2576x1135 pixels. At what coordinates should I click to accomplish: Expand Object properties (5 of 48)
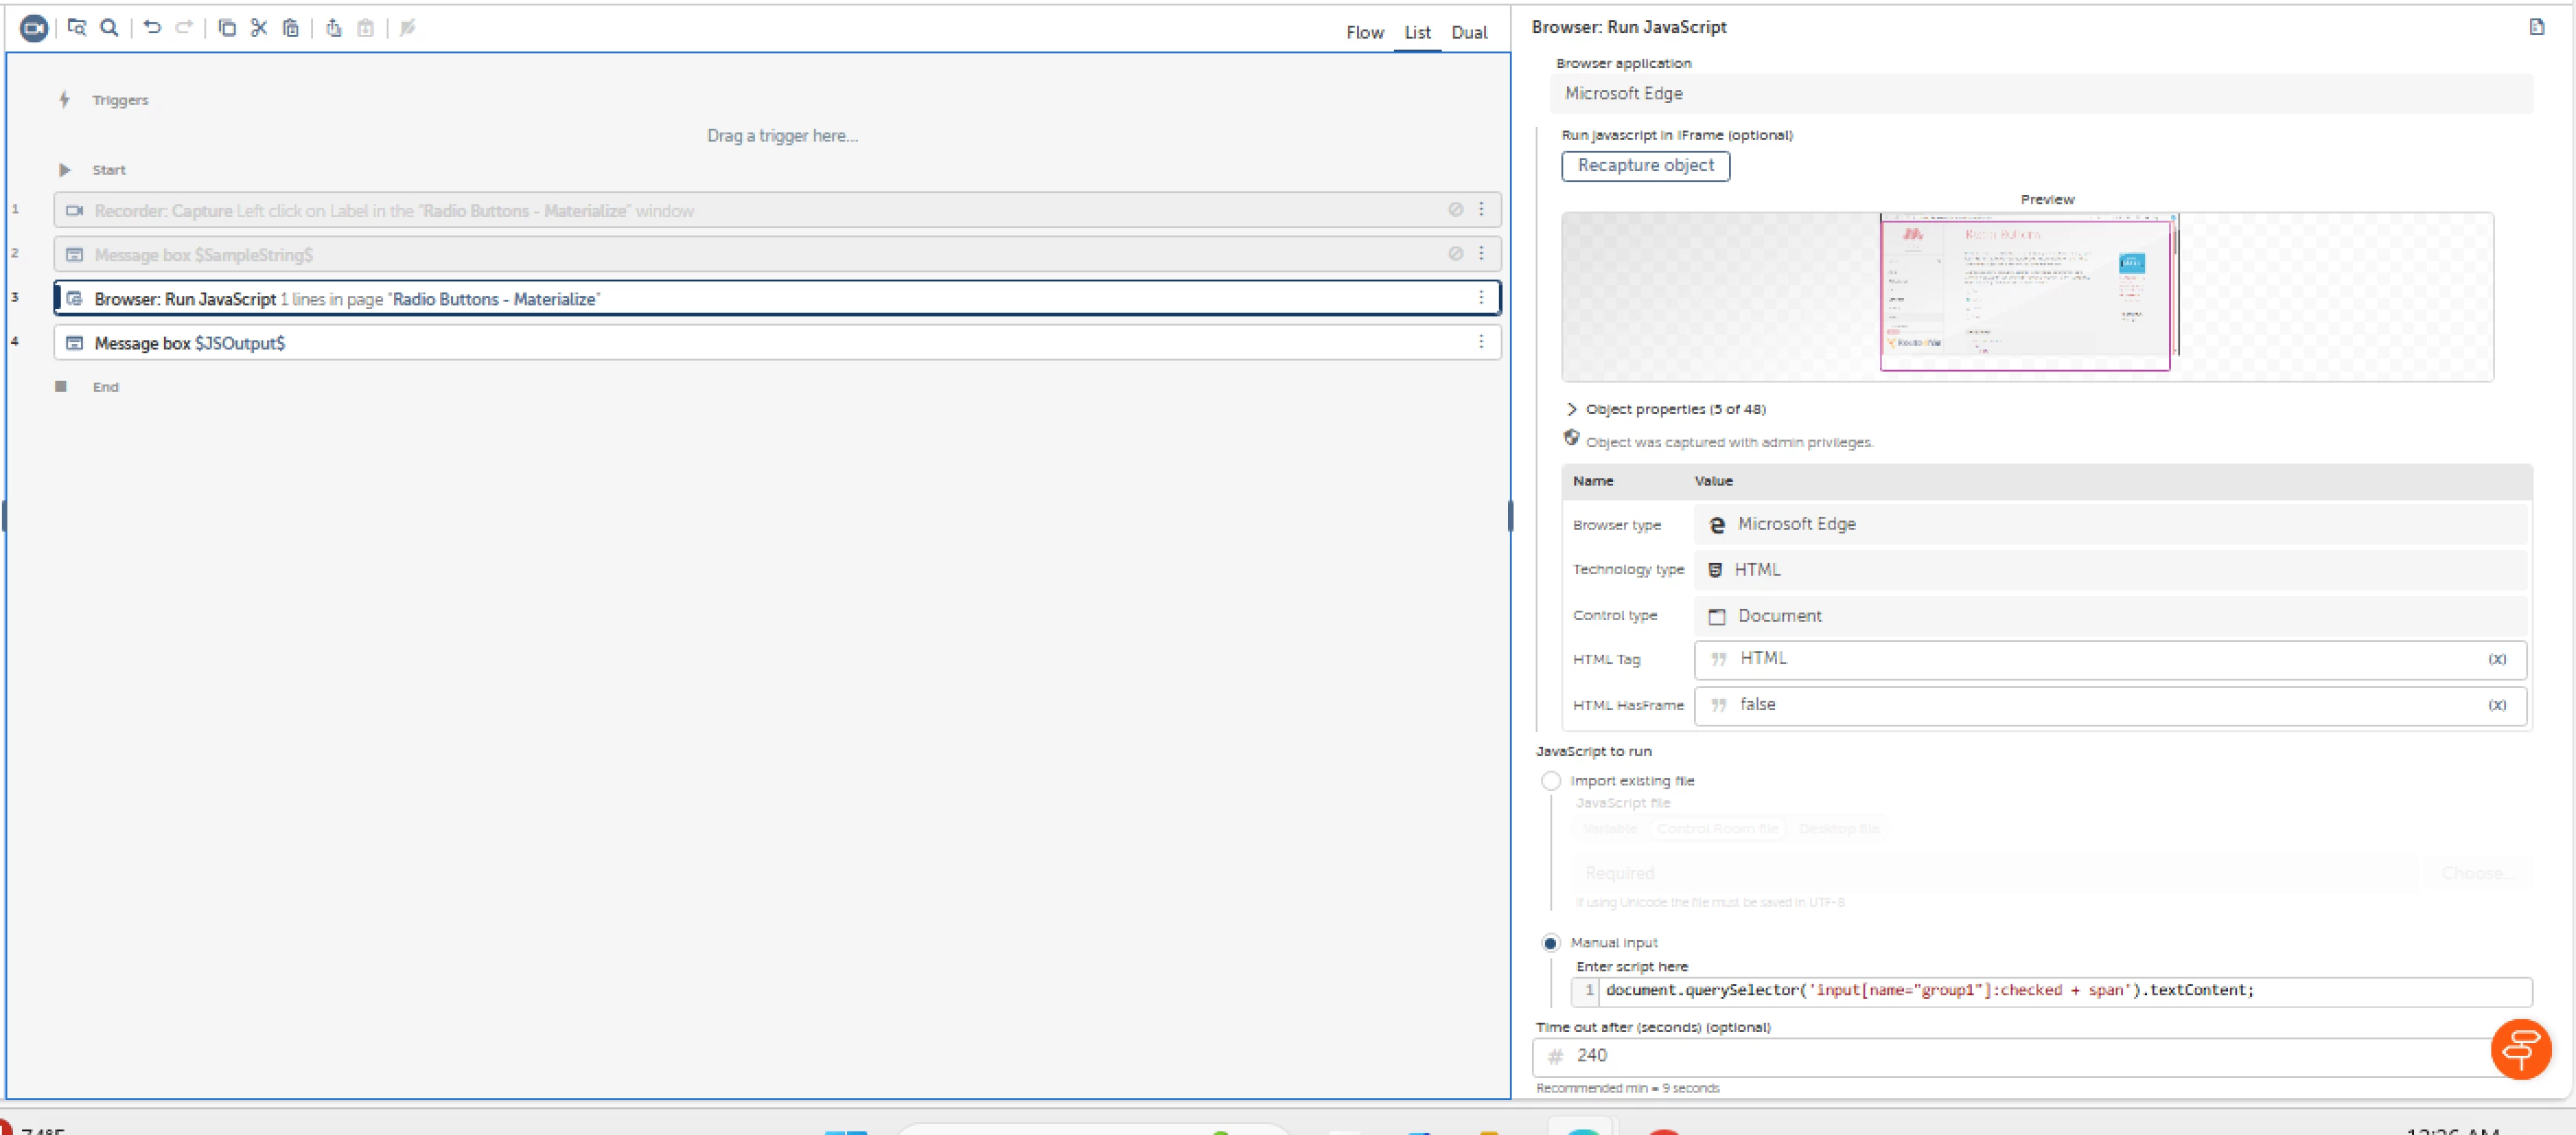1572,409
